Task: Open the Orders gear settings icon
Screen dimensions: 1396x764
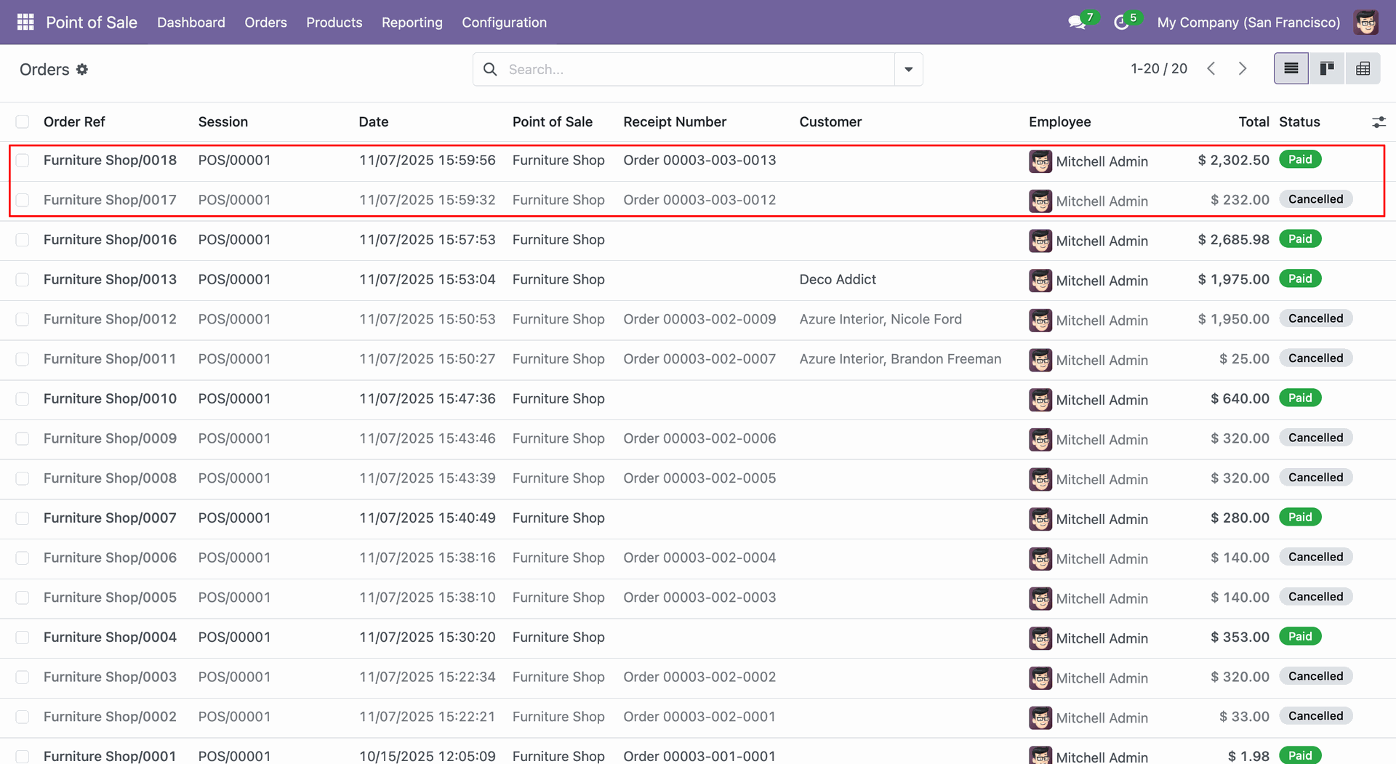Action: pyautogui.click(x=82, y=69)
